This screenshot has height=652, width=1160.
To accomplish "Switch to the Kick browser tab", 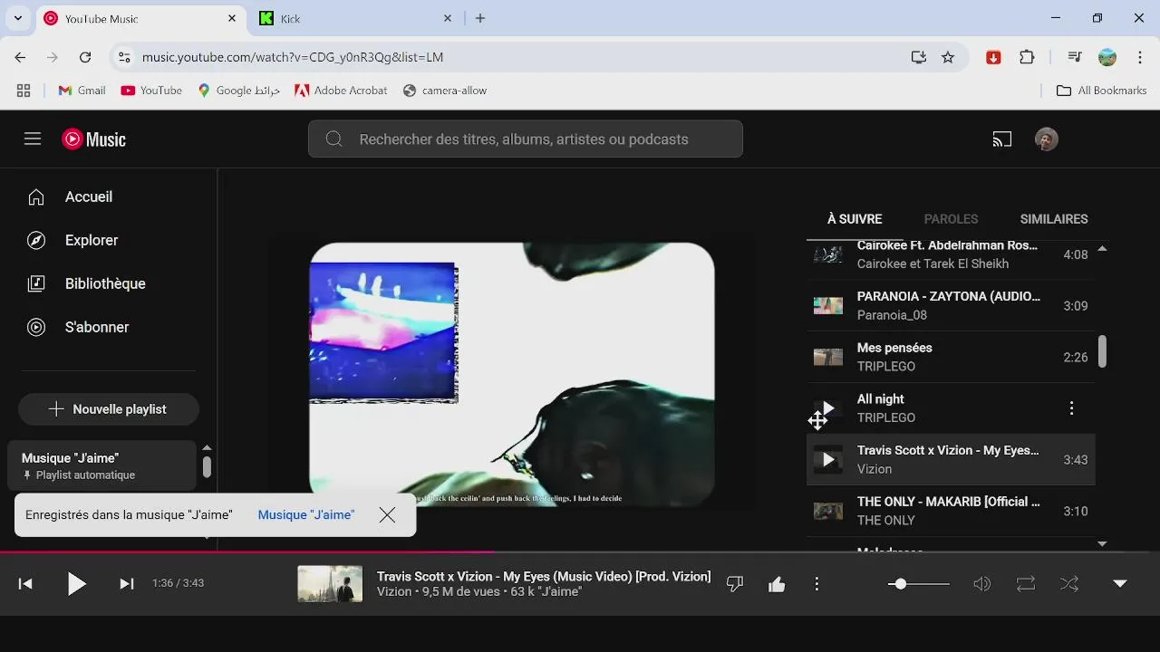I will click(x=355, y=18).
